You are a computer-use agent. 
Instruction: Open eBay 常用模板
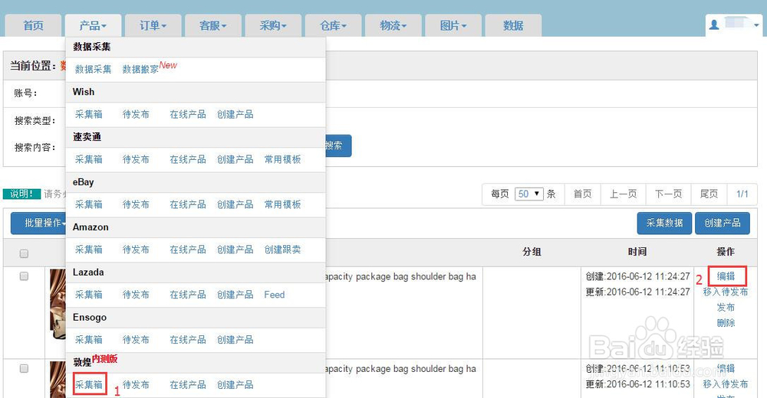tap(283, 204)
